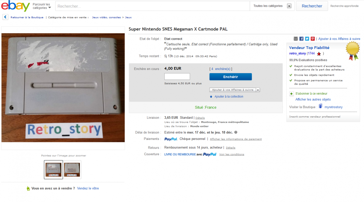Open the Parcourir les catégories dropdown
This screenshot has height=202, width=364.
click(x=42, y=6)
